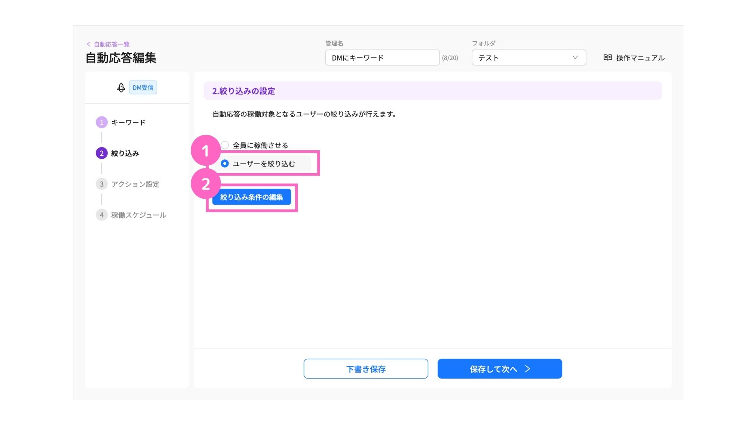Open the フォルダ dropdown showing テスト
756x425 pixels.
[x=529, y=57]
